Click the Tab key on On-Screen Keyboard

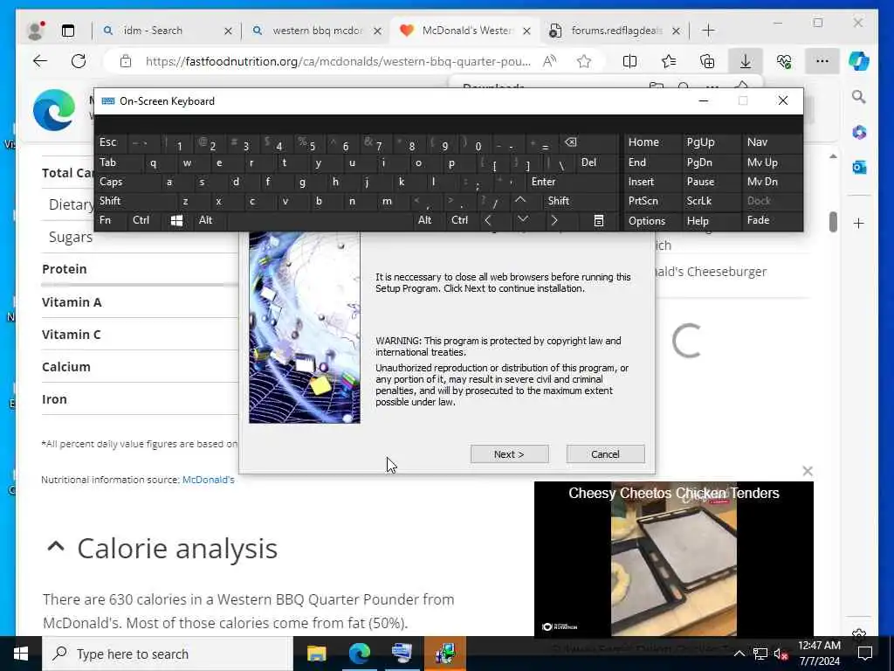[x=107, y=163]
